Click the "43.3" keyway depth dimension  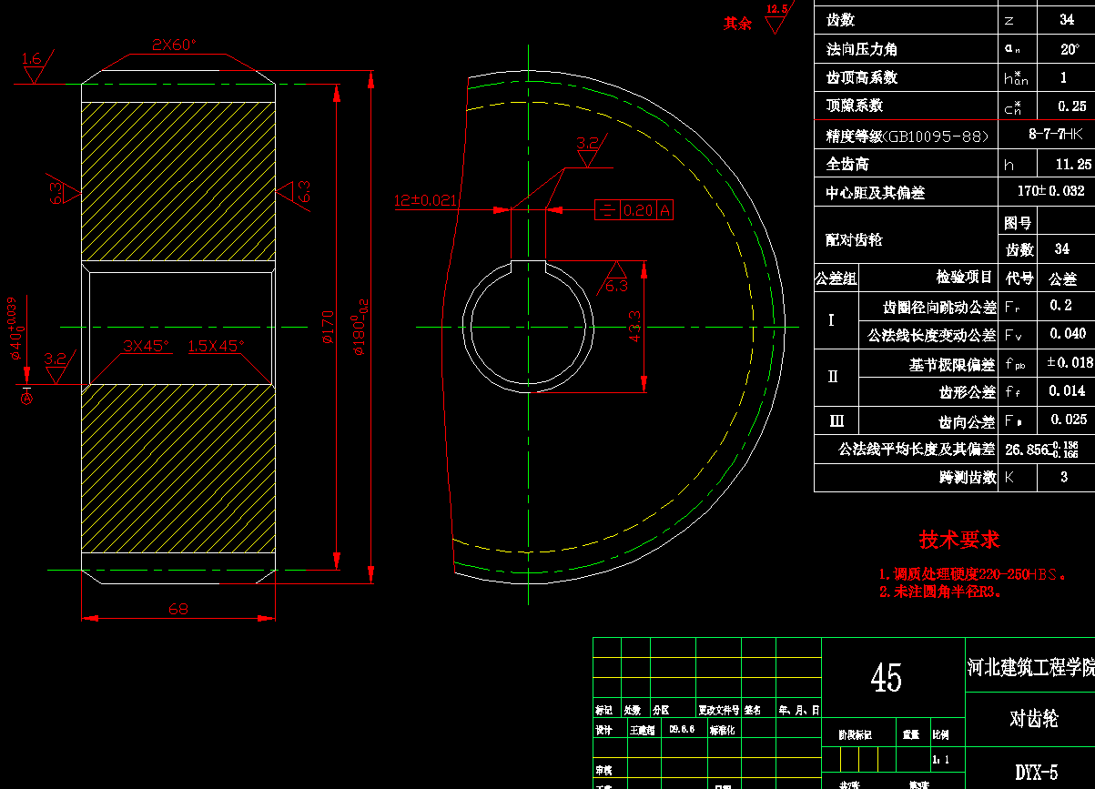[634, 327]
